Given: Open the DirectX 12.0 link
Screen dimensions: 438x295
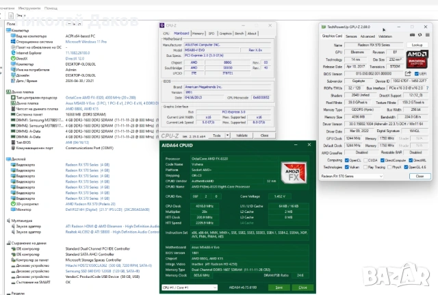Looking at the screenshot, I should (75, 58).
